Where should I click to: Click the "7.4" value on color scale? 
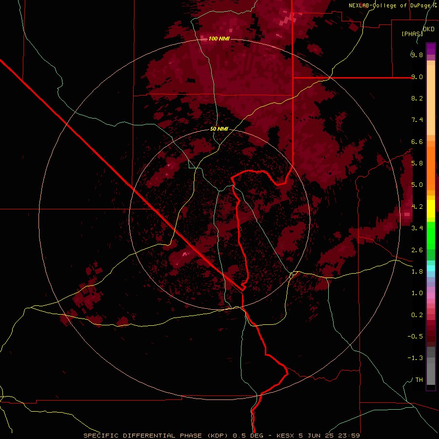tap(417, 120)
